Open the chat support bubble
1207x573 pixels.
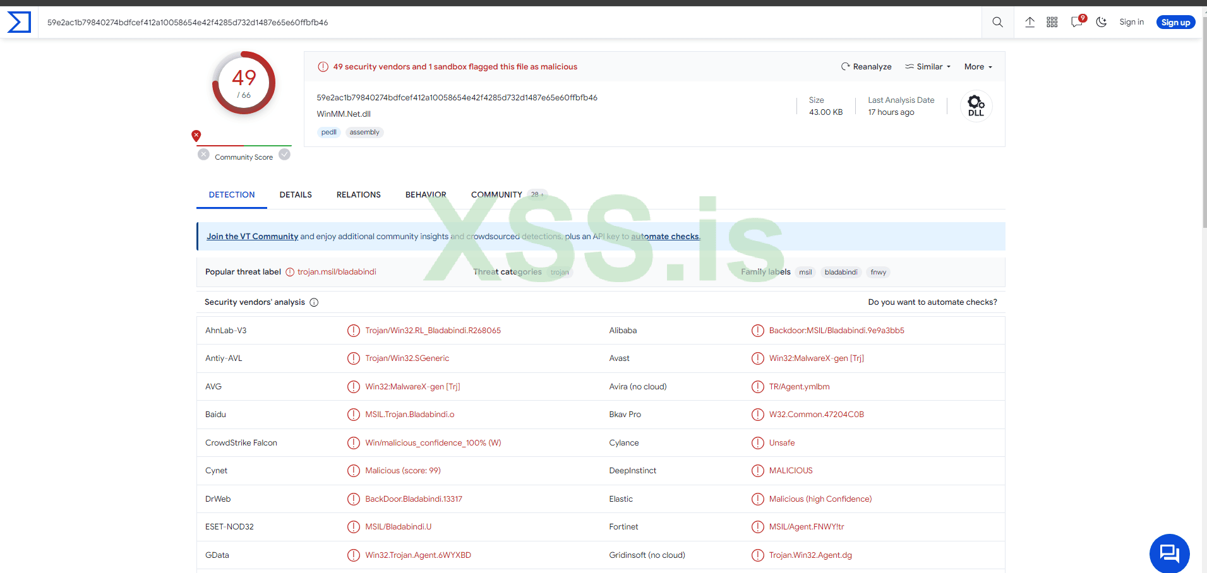[1170, 553]
